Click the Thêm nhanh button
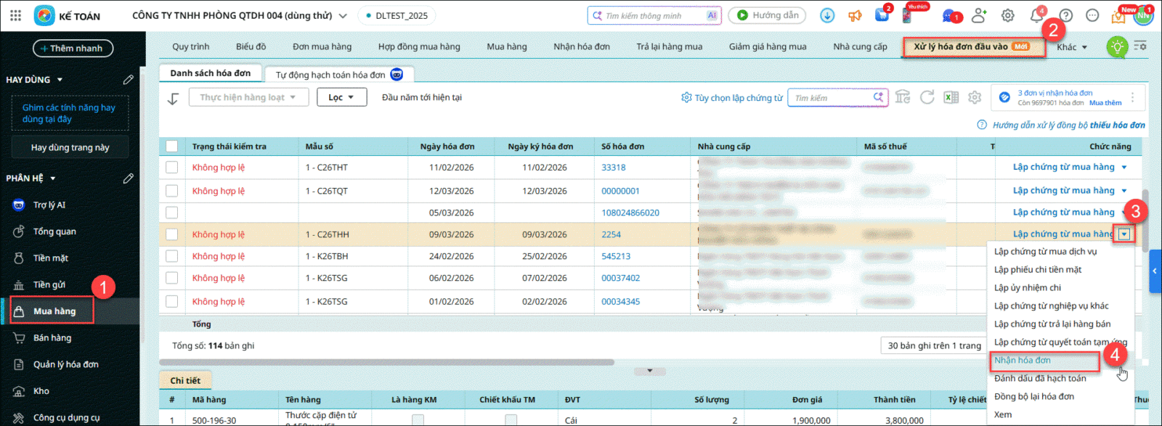Viewport: 1162px width, 426px height. tap(73, 49)
